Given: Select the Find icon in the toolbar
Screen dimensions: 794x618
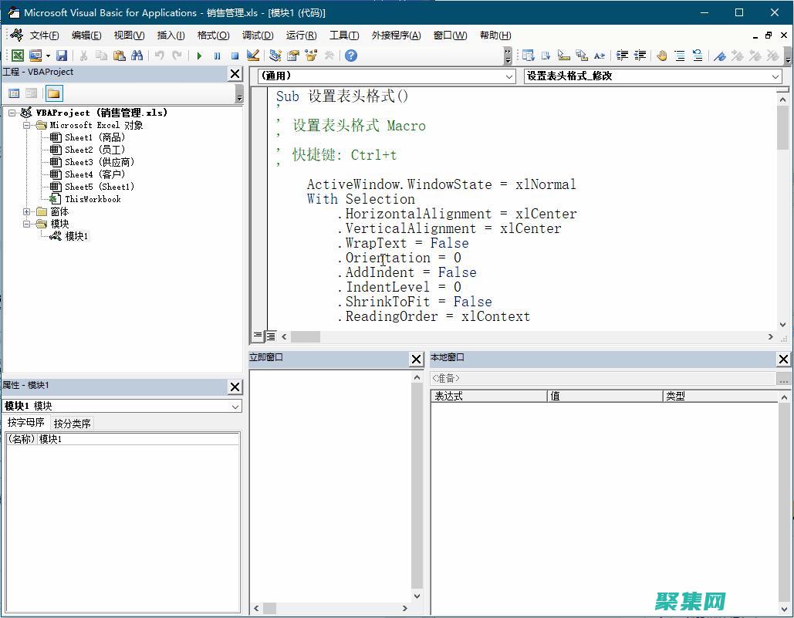Looking at the screenshot, I should 137,56.
